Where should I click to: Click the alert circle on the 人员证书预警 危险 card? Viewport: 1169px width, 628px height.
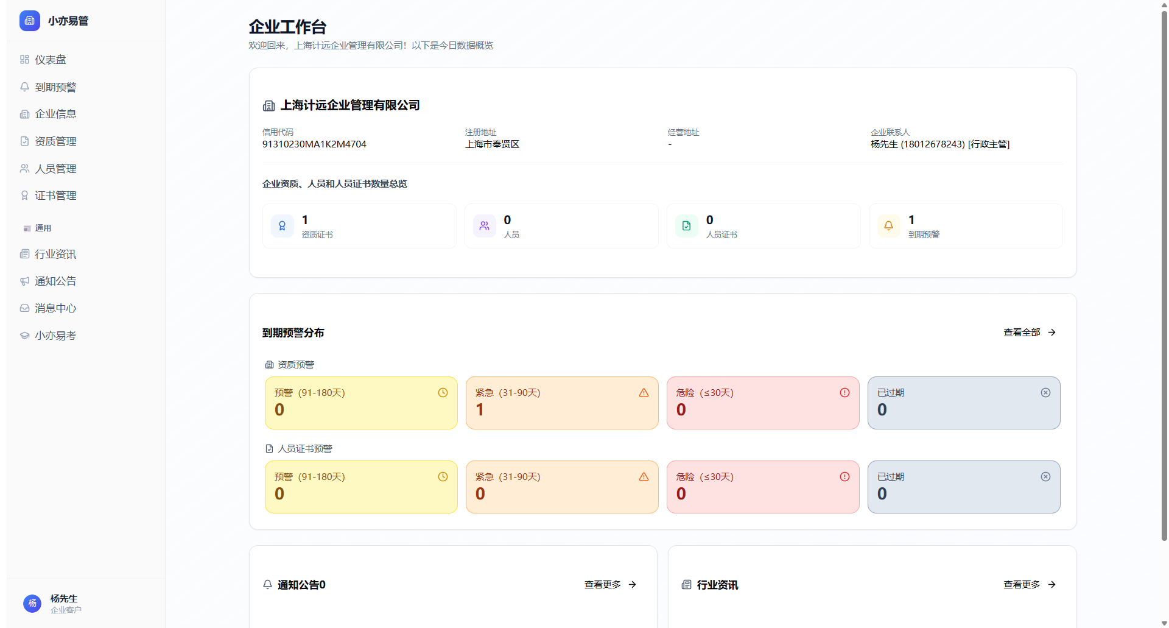click(844, 477)
